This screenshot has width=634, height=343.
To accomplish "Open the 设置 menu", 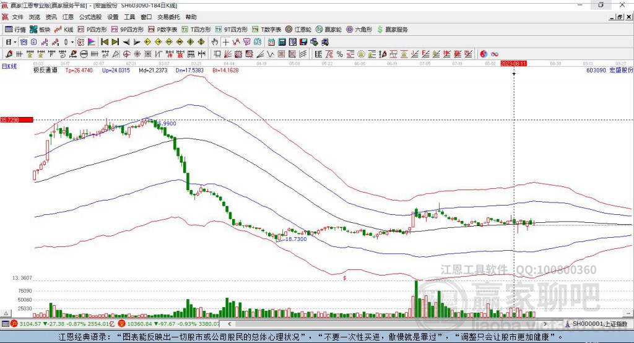I will pyautogui.click(x=113, y=17).
